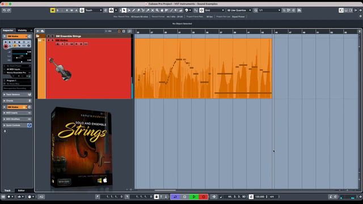Select the Erase tool

[138, 10]
